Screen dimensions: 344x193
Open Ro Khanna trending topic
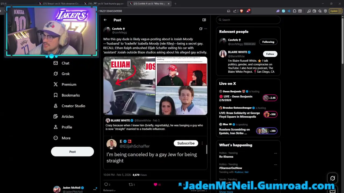pos(226,157)
